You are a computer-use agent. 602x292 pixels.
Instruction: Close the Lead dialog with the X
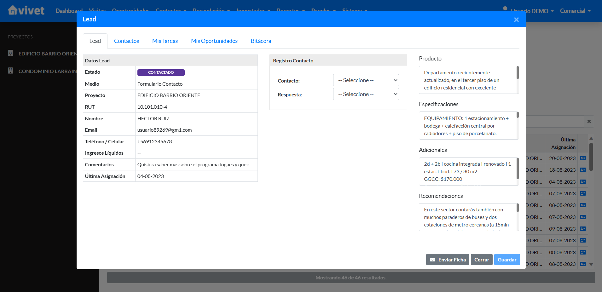516,20
